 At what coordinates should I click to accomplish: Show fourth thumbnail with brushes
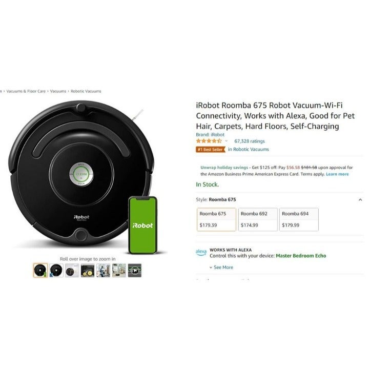click(88, 270)
